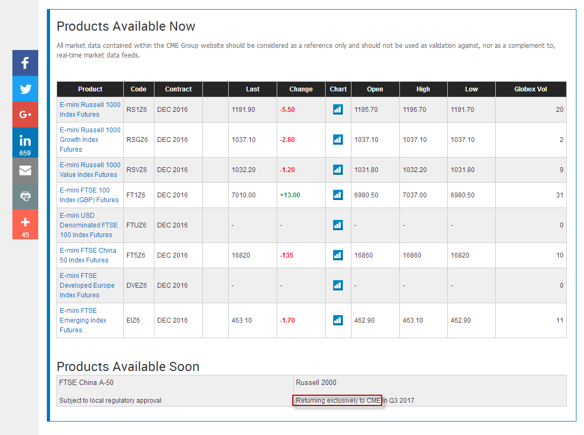Viewport: 584px width, 435px height.
Task: Click last price 1191.90
Action: click(243, 110)
